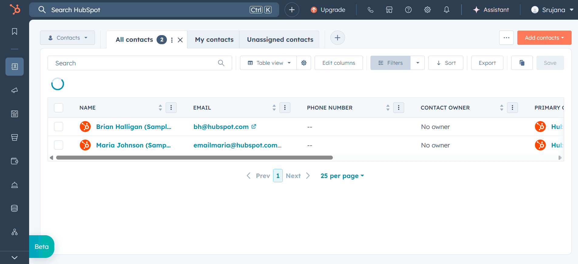Screen dimensions: 578x264
Task: Open Automation workflow sidebar icon
Action: tap(15, 232)
